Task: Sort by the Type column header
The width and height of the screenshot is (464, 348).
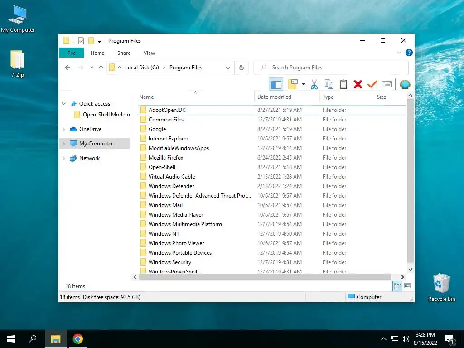Action: (x=347, y=97)
